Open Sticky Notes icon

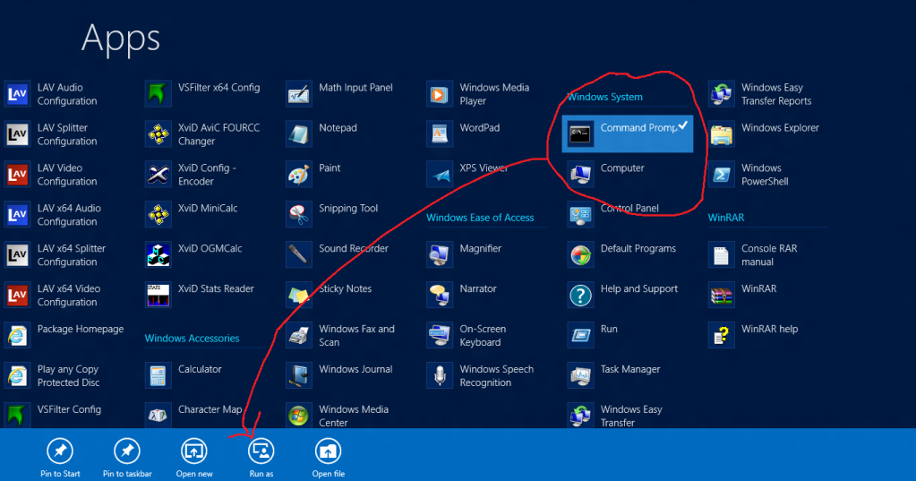point(298,296)
